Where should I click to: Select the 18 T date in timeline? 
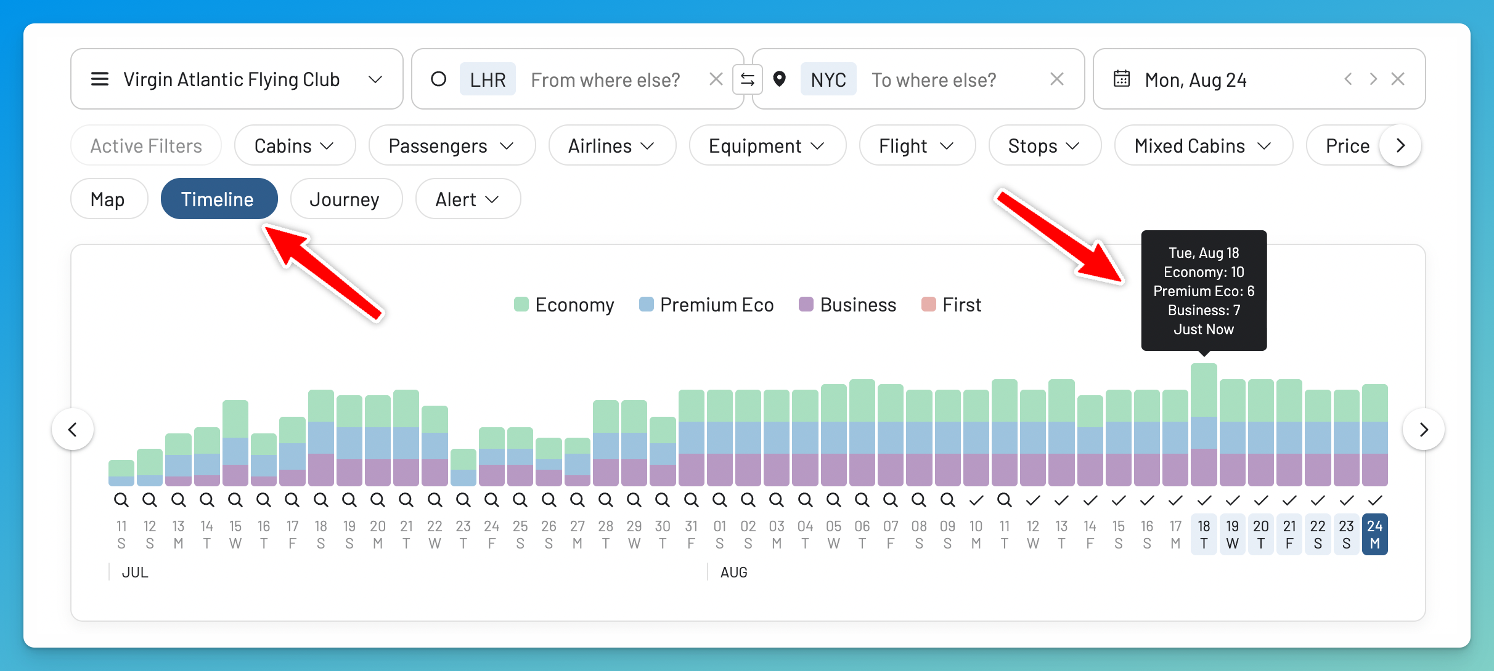(x=1204, y=534)
